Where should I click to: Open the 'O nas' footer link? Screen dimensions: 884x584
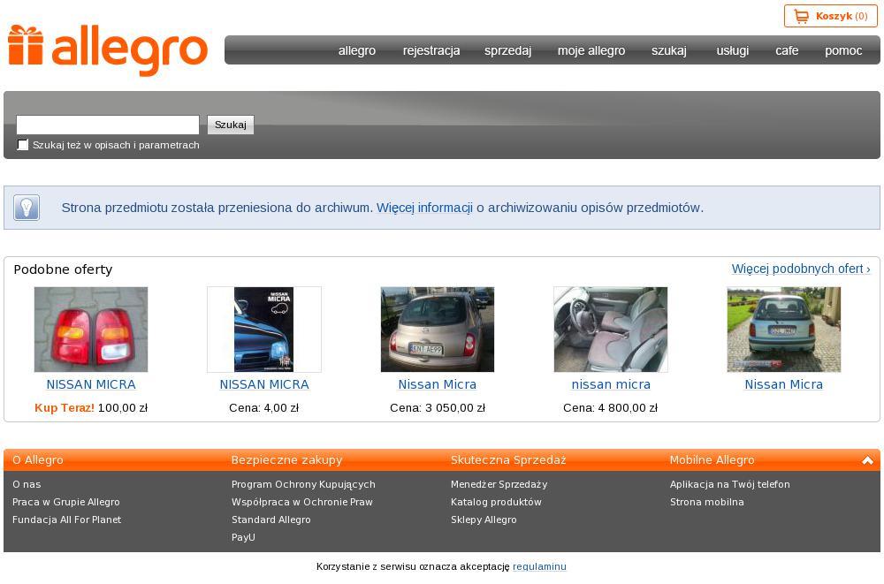pos(27,484)
